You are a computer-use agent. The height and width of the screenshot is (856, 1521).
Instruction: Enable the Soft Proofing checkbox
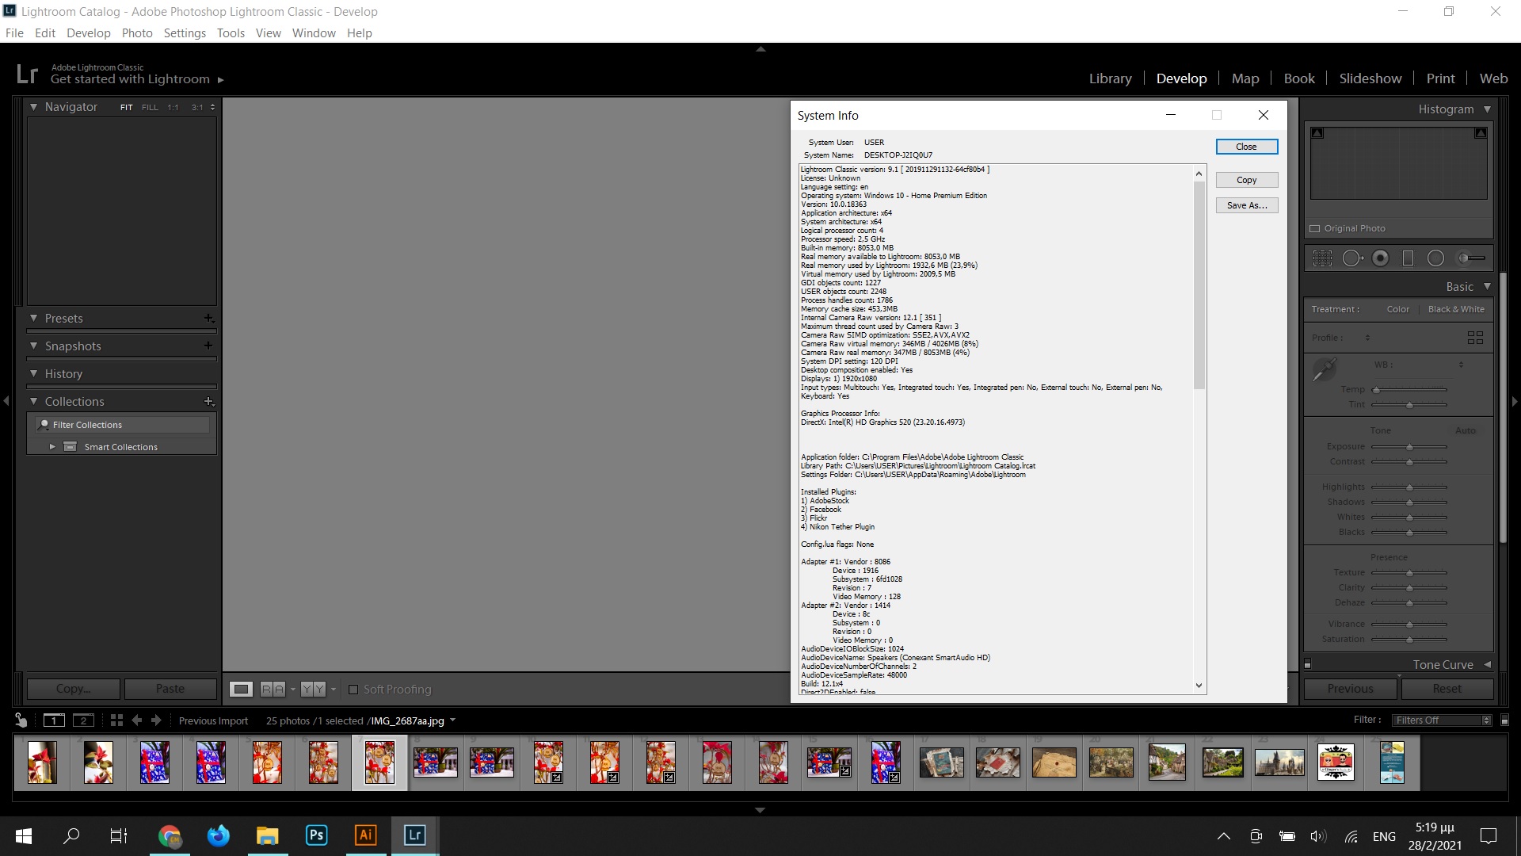[x=353, y=690]
